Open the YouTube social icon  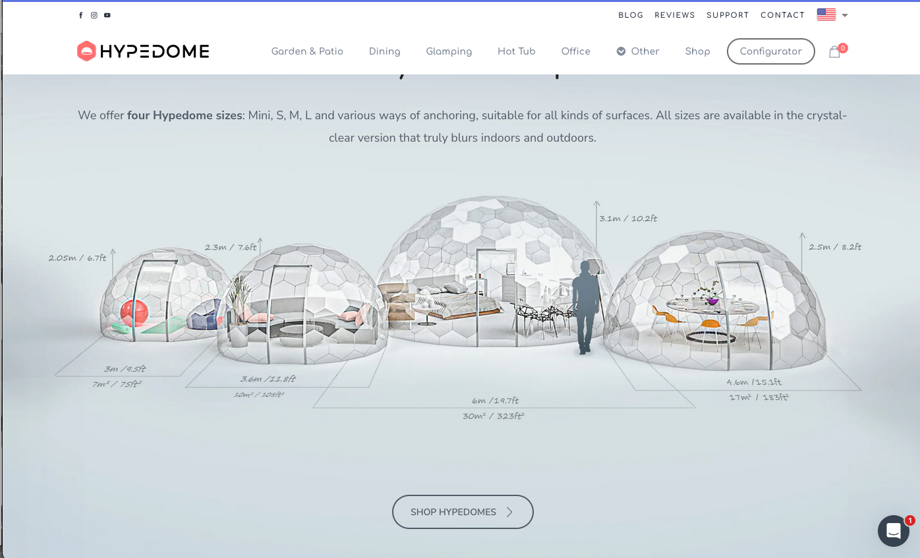pyautogui.click(x=107, y=15)
